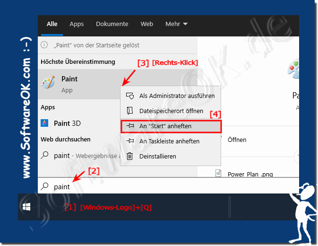The image size is (318, 246).
Task: Click the Windows Start logo button
Action: (x=26, y=207)
